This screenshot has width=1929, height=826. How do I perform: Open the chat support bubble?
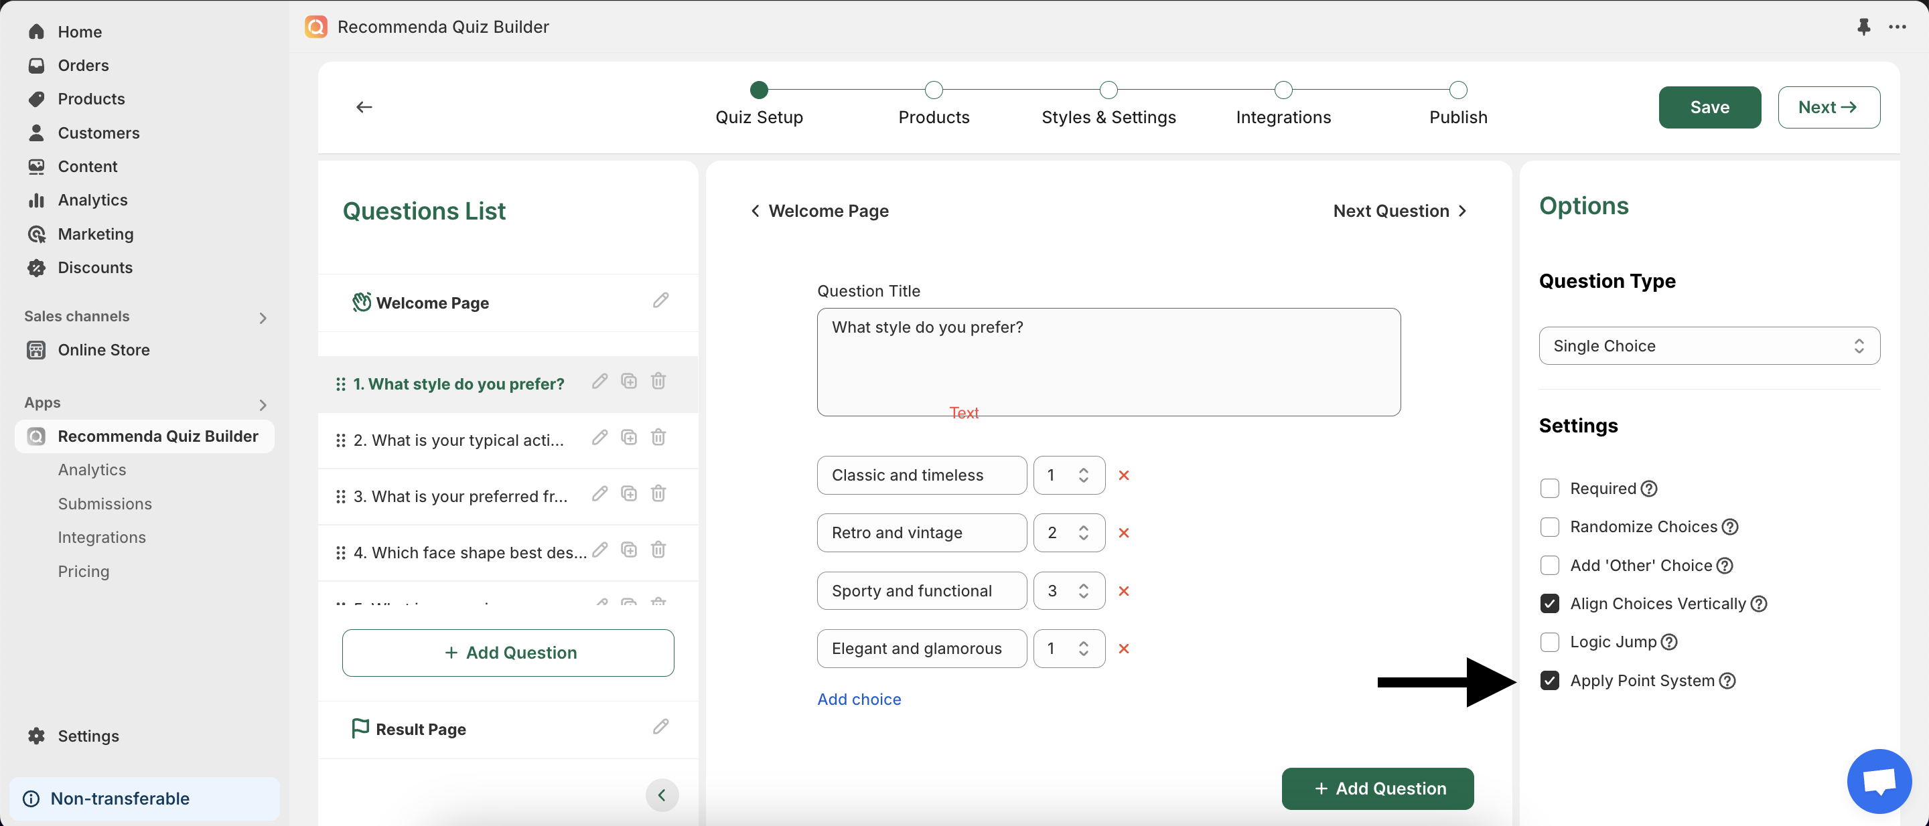click(1879, 781)
